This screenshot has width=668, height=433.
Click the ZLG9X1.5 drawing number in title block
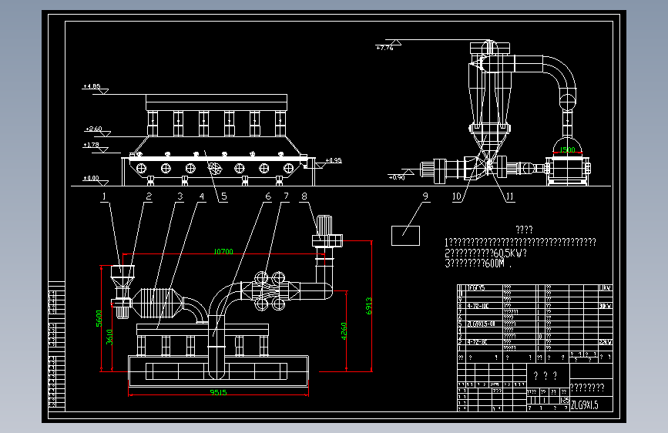(585, 405)
